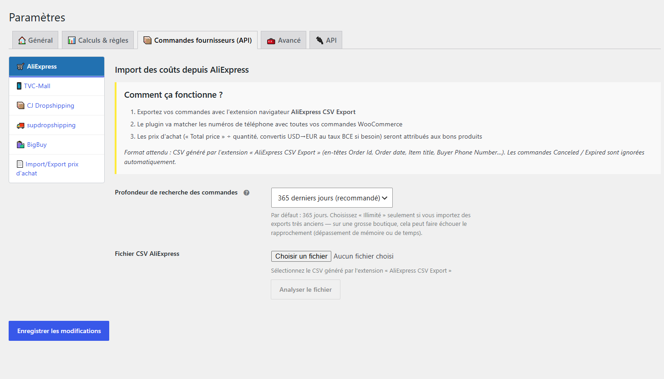Open the CJ Dropshipping supplier section
This screenshot has height=379, width=664.
click(57, 105)
